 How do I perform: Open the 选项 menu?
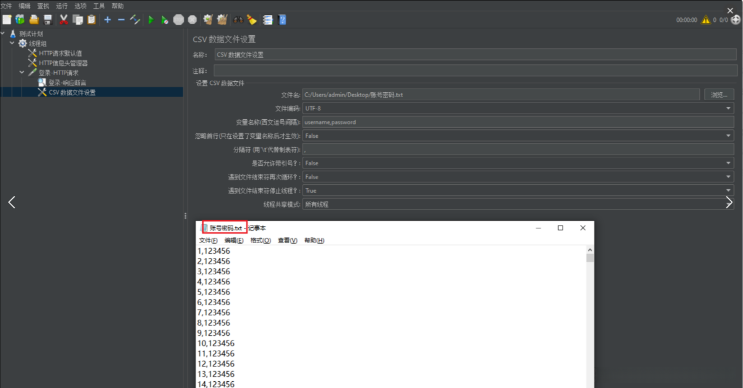80,6
